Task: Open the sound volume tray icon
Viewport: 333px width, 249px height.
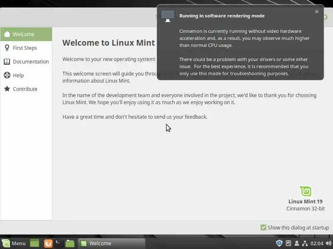Action: click(328, 244)
